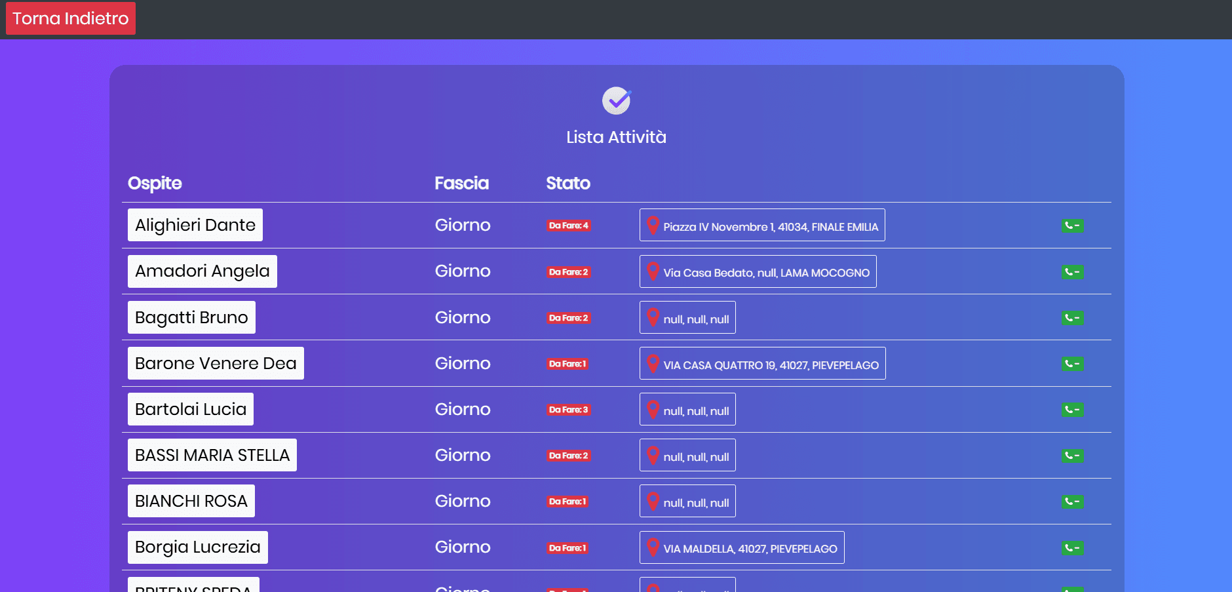Click the Da Fare: 3 badge for Bartolai Lucia
The width and height of the screenshot is (1232, 592).
(568, 410)
